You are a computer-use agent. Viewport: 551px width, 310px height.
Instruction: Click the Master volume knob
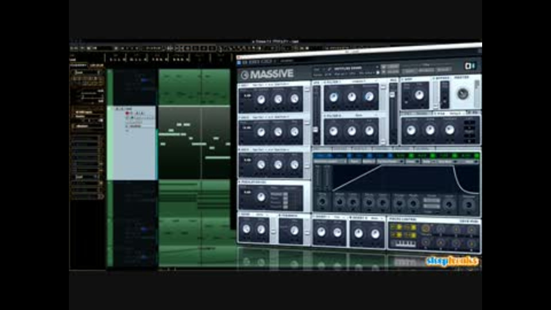click(463, 94)
